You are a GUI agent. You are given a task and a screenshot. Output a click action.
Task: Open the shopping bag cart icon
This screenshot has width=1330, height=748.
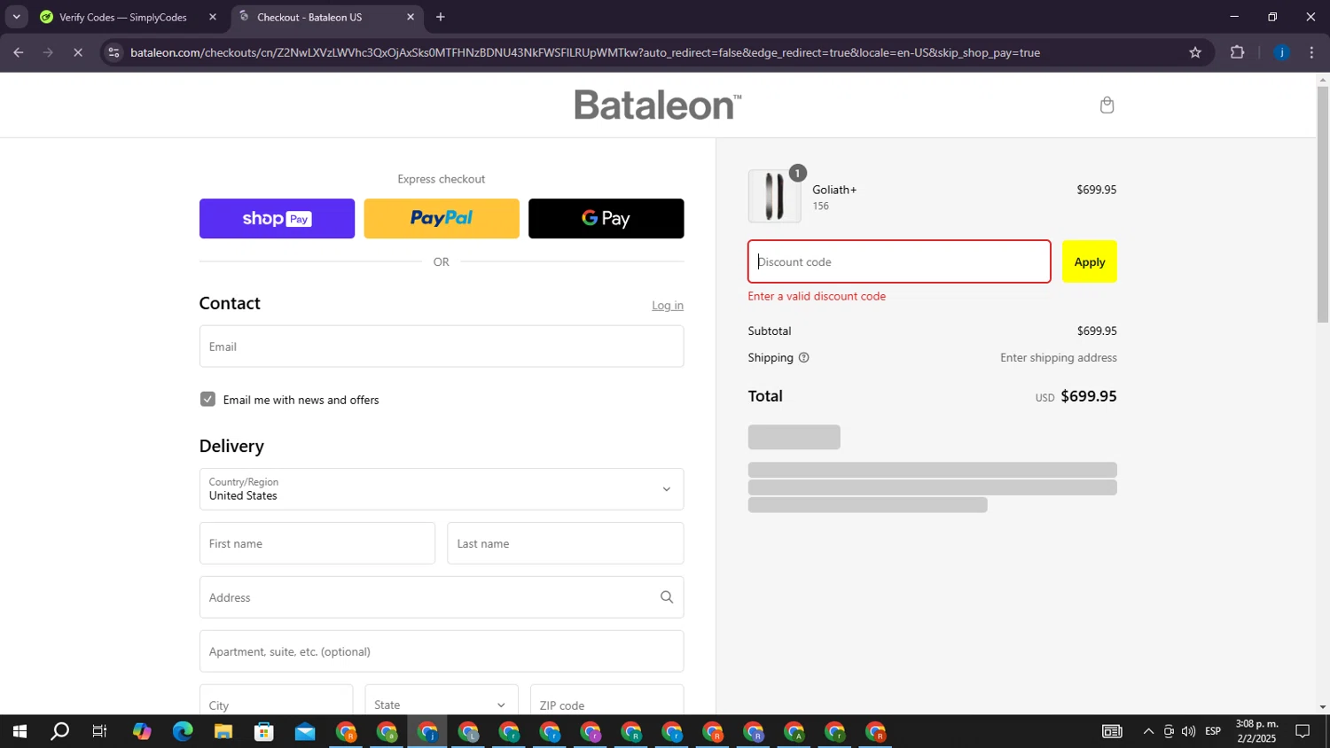tap(1107, 105)
